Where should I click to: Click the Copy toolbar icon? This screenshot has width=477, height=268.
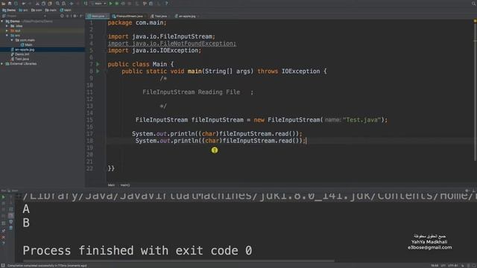pos(43,3)
